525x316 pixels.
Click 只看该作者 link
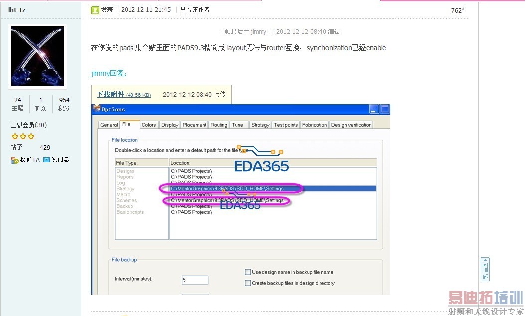[x=195, y=9]
